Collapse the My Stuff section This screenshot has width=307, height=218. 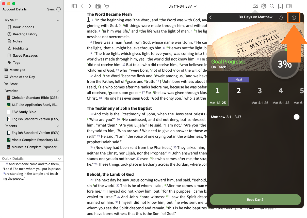[58, 20]
